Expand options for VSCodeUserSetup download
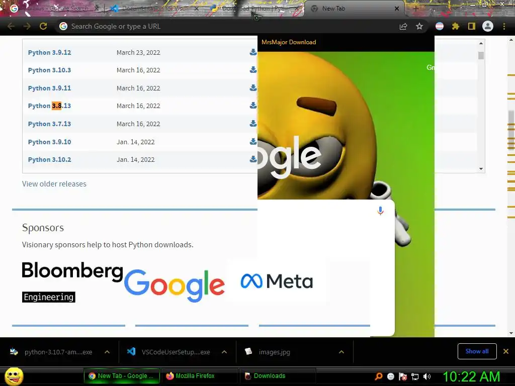The width and height of the screenshot is (515, 386). [224, 352]
